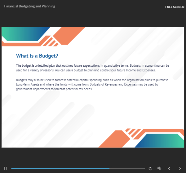Image resolution: width=186 pixels, height=173 pixels.
Task: Mute the audio with the speaker icon
Action: coord(159,168)
